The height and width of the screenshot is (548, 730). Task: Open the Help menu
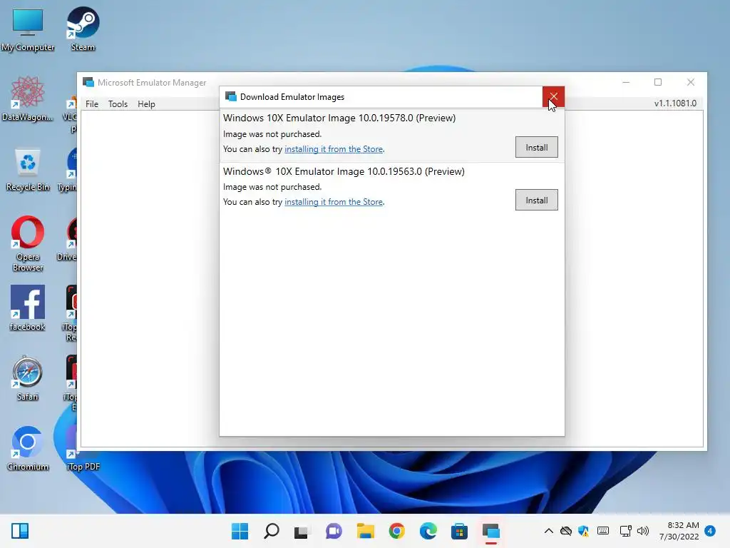(x=146, y=104)
